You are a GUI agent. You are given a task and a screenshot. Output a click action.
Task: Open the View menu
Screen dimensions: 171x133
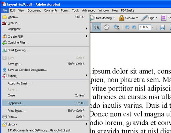click(x=21, y=10)
